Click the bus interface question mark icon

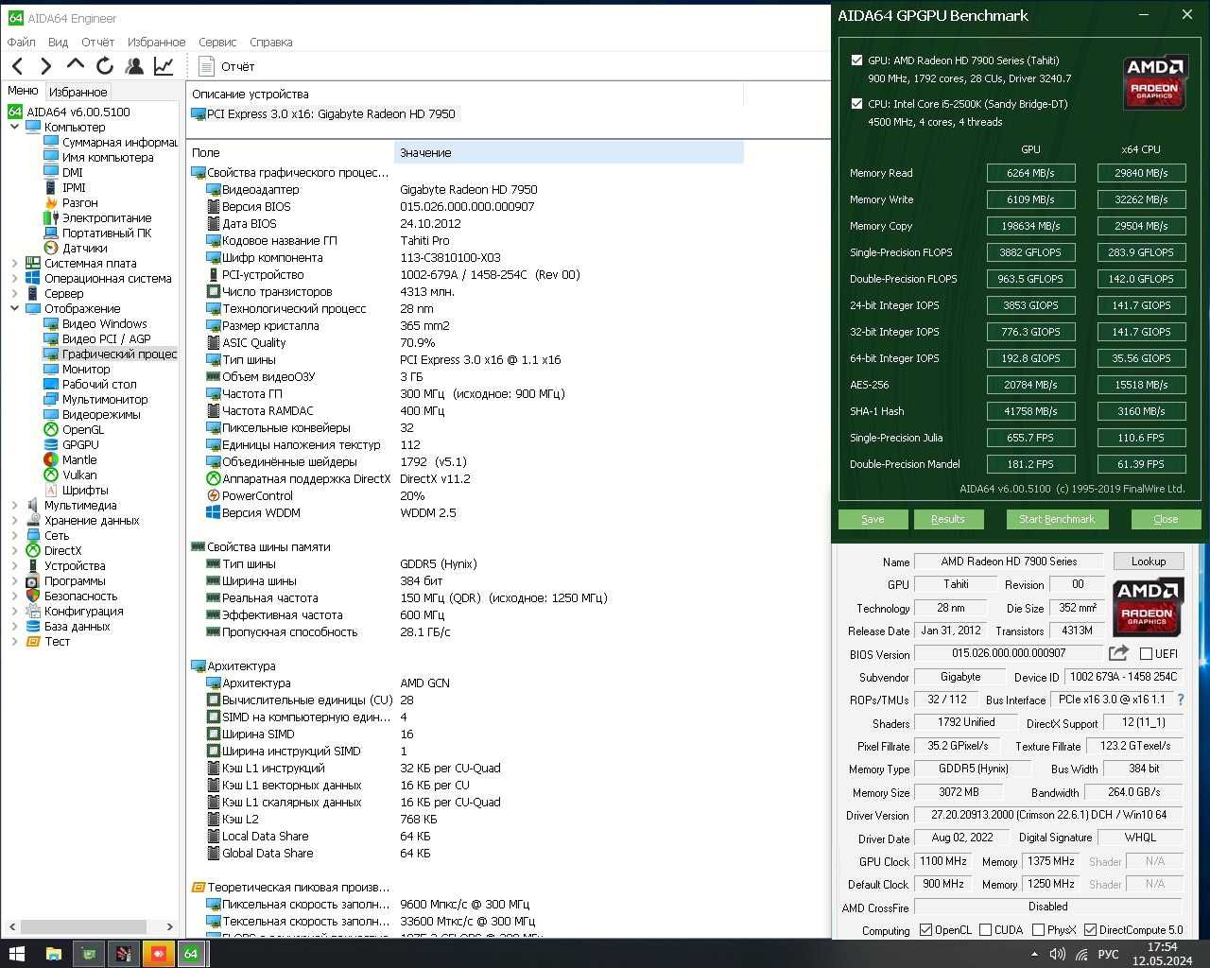(1181, 700)
